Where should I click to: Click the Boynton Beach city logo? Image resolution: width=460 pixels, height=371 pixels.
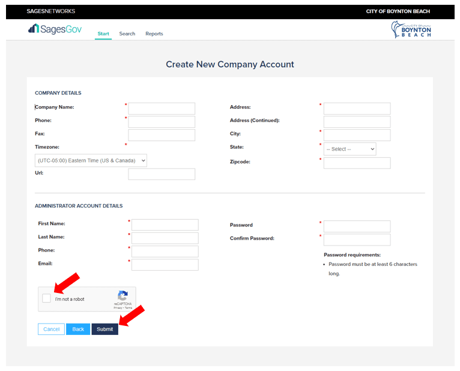[411, 29]
